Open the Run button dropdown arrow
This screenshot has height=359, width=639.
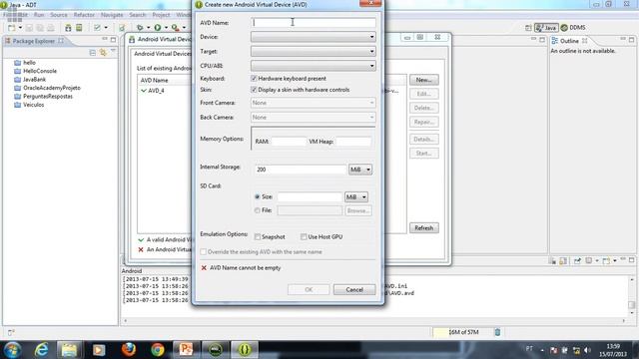tap(166, 28)
